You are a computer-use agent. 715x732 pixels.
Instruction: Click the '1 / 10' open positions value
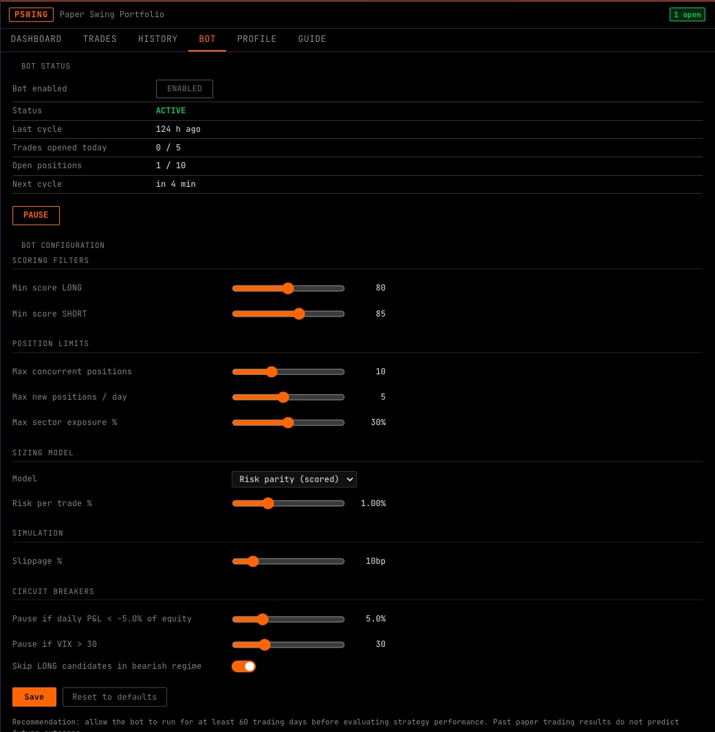point(170,165)
